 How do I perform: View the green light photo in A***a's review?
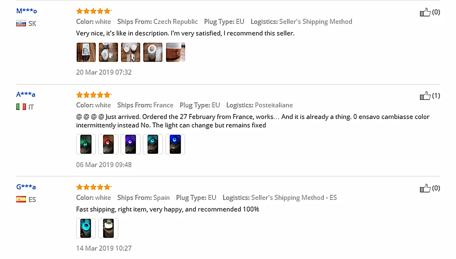pos(86,144)
